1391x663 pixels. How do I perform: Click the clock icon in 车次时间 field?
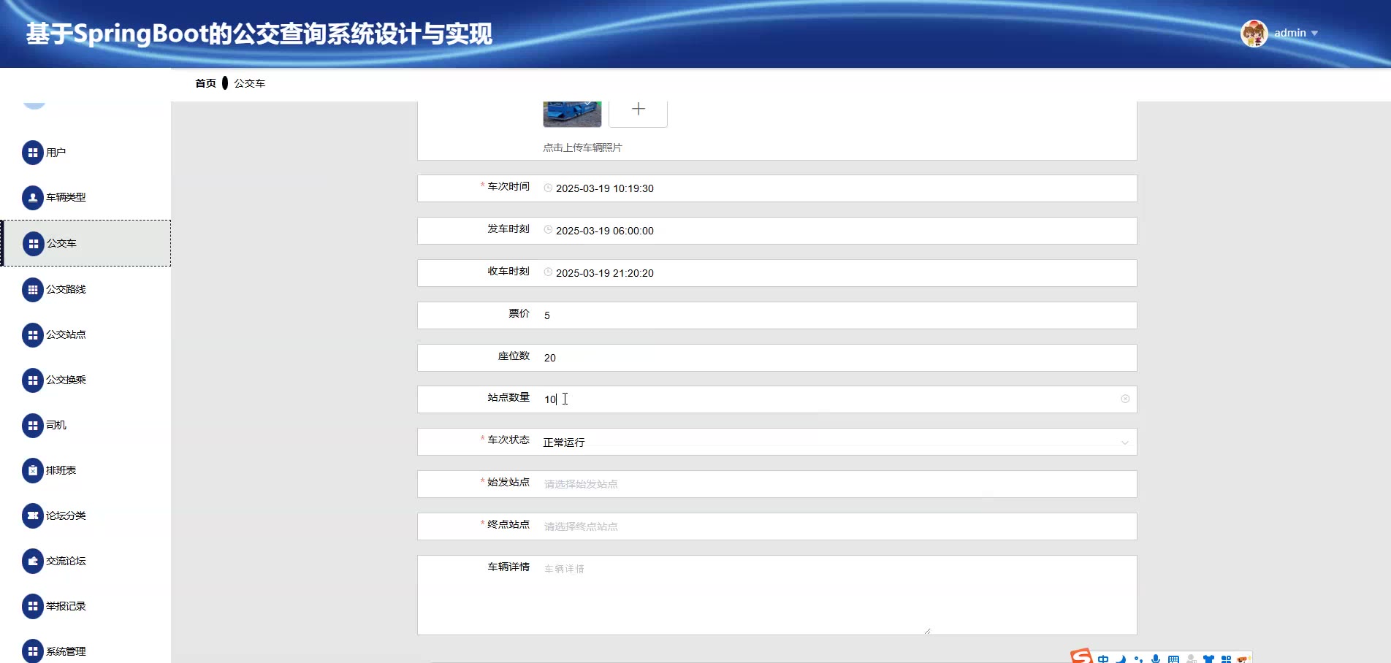[548, 188]
